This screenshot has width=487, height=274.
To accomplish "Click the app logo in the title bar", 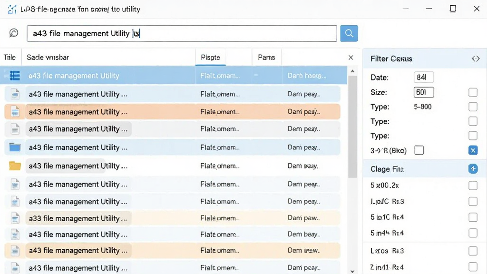I will pos(12,9).
